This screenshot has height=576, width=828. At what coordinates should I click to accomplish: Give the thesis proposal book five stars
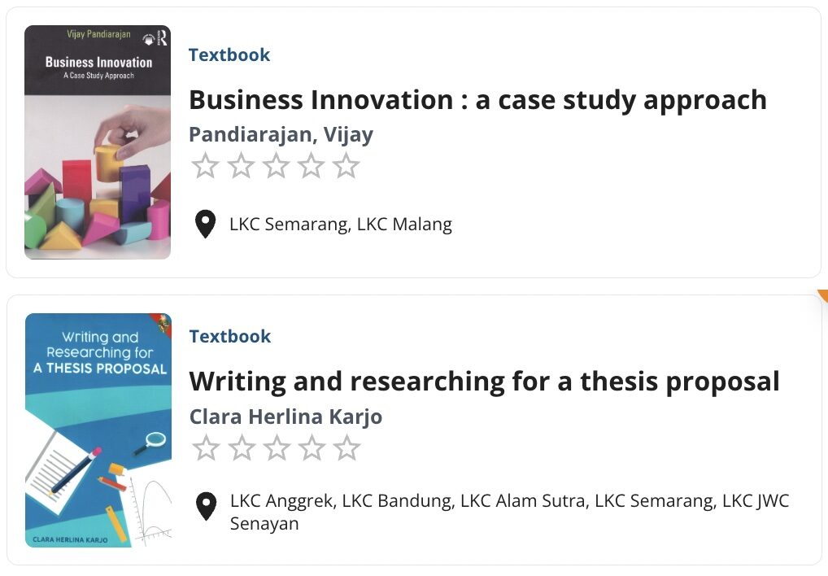coord(347,447)
